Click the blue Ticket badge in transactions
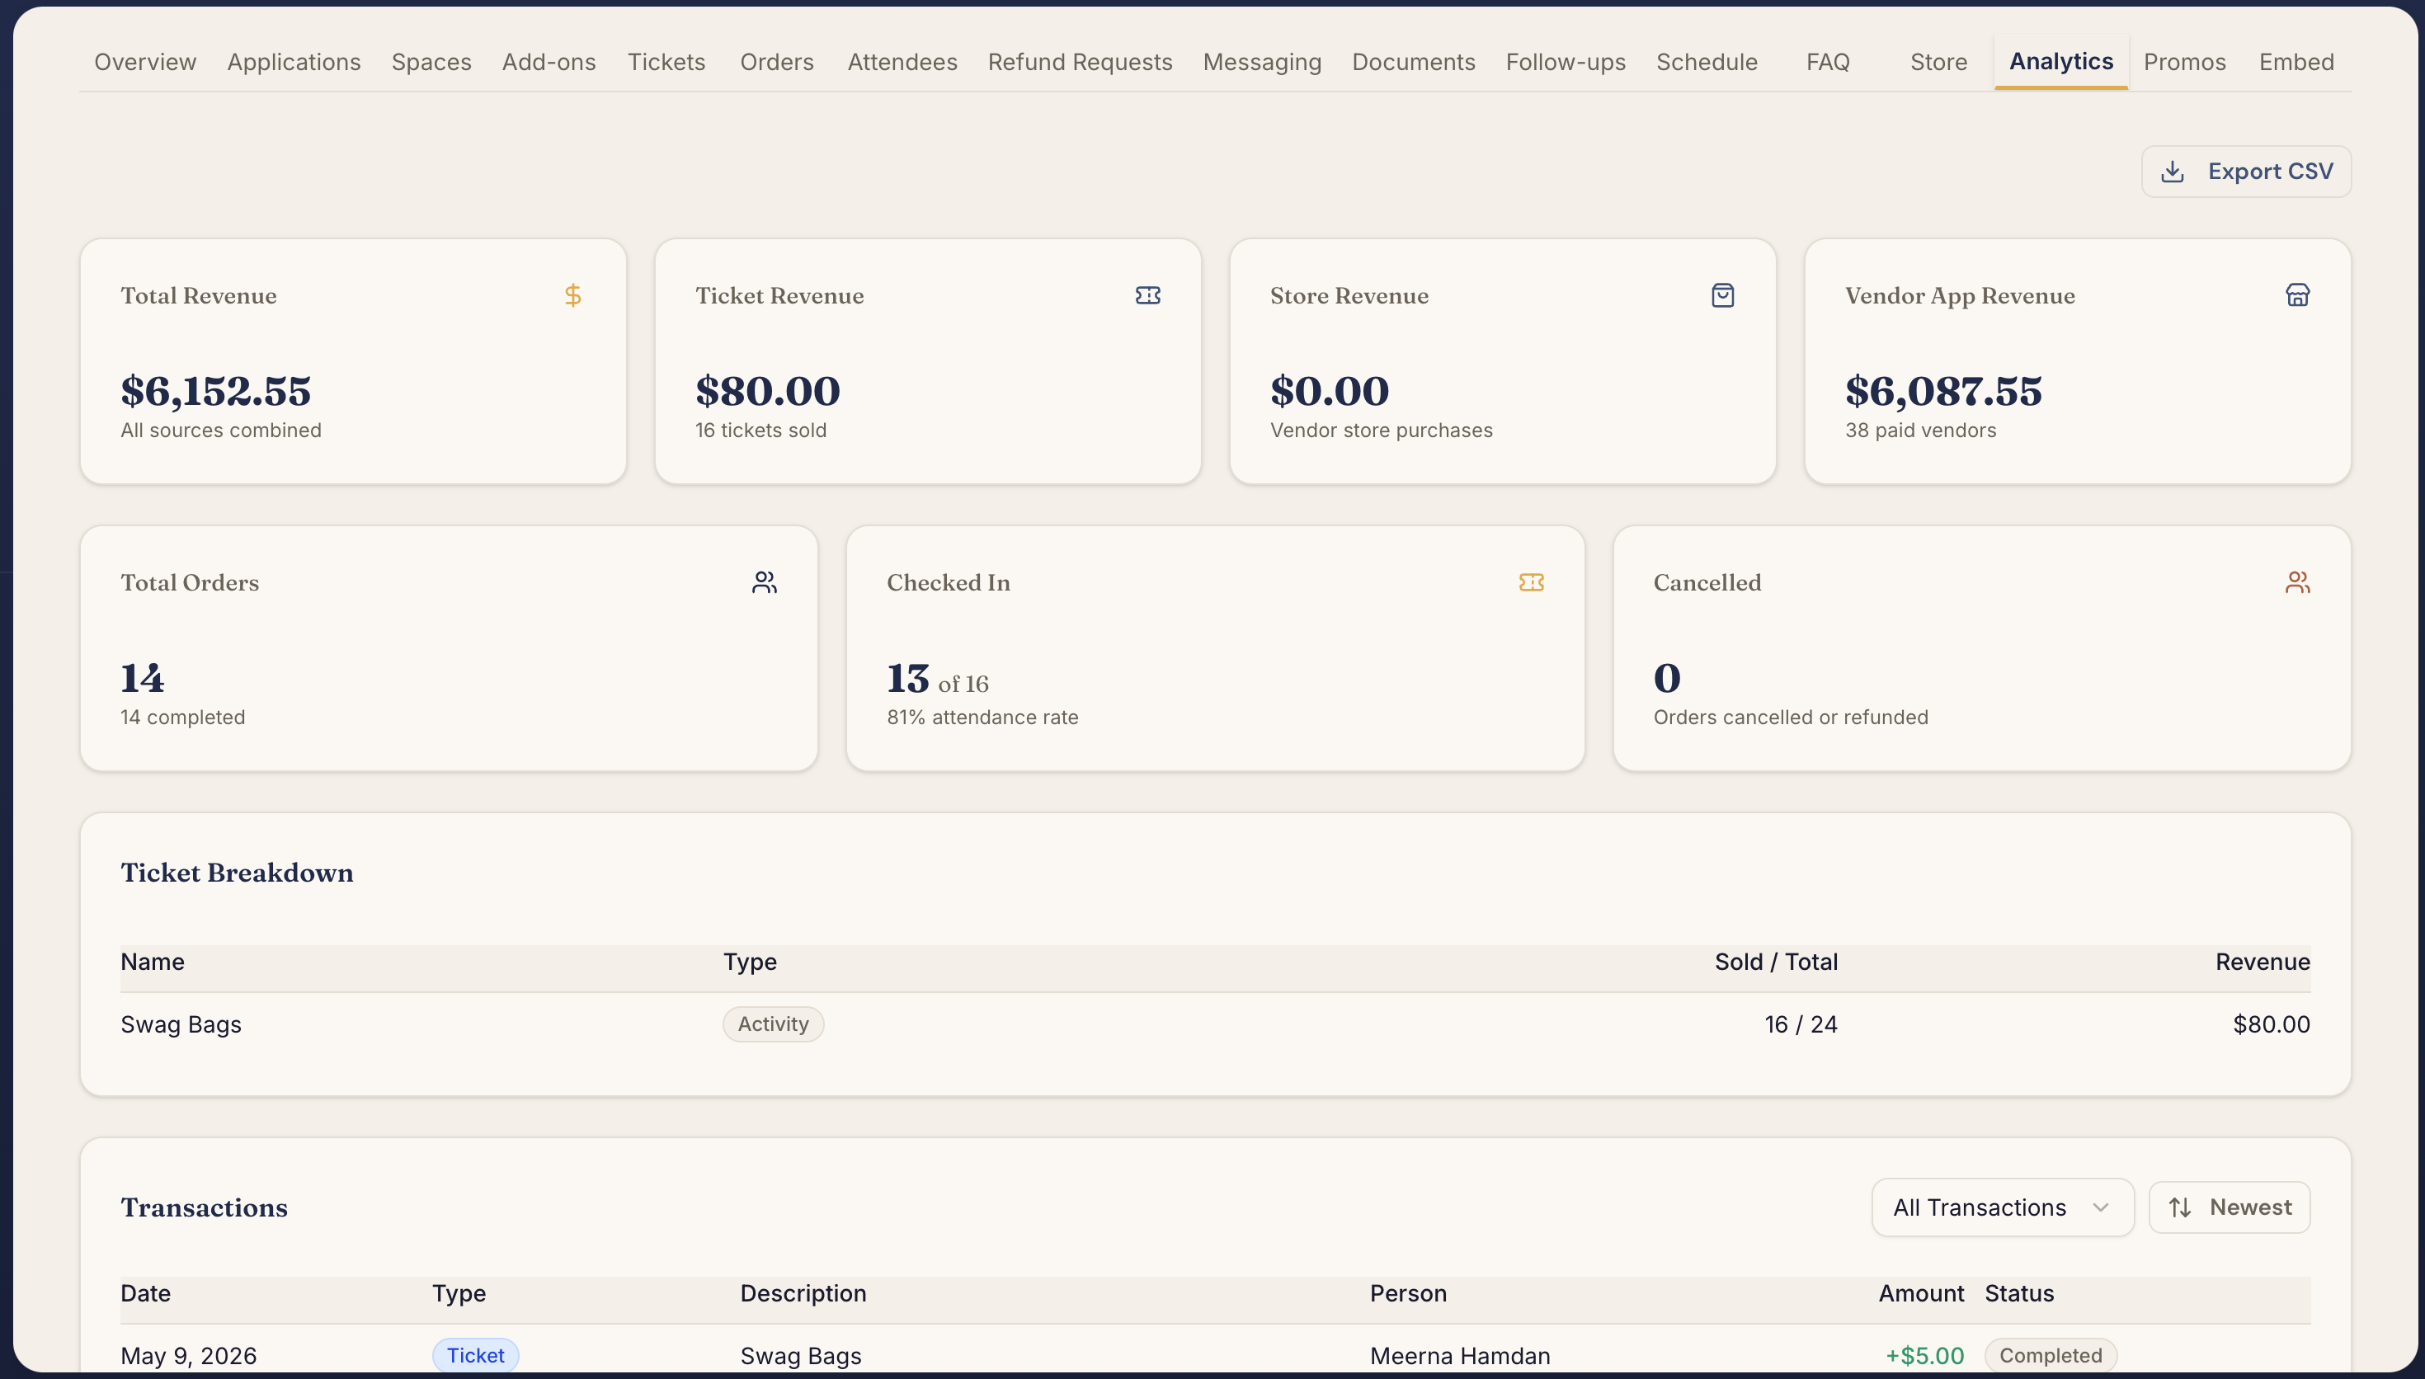The height and width of the screenshot is (1379, 2425). [475, 1355]
